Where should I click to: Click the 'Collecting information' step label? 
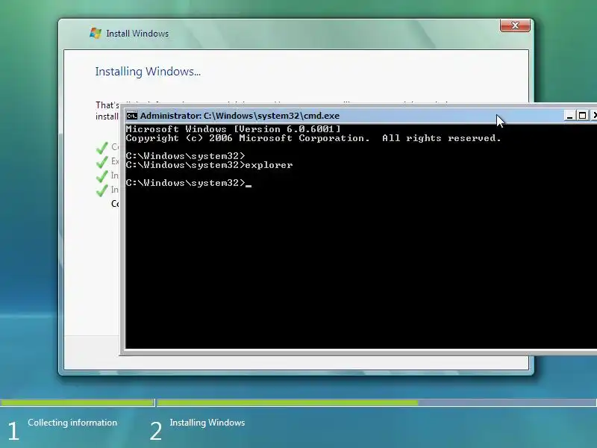[72, 423]
